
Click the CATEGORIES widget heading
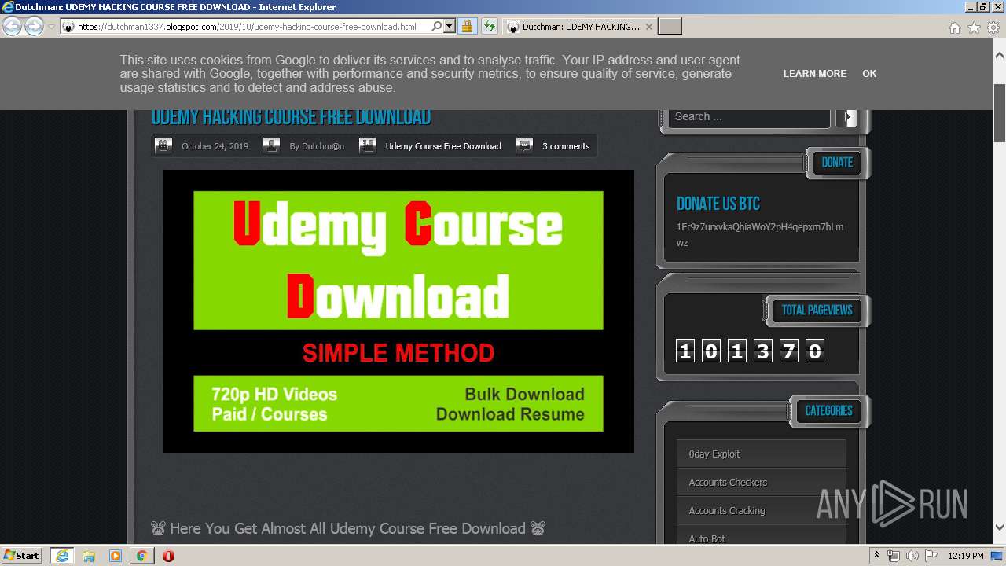(x=828, y=410)
